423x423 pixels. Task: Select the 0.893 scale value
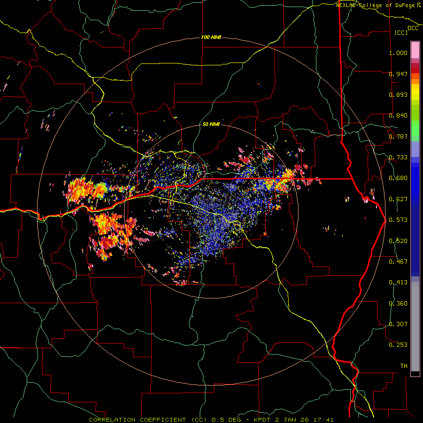click(398, 94)
